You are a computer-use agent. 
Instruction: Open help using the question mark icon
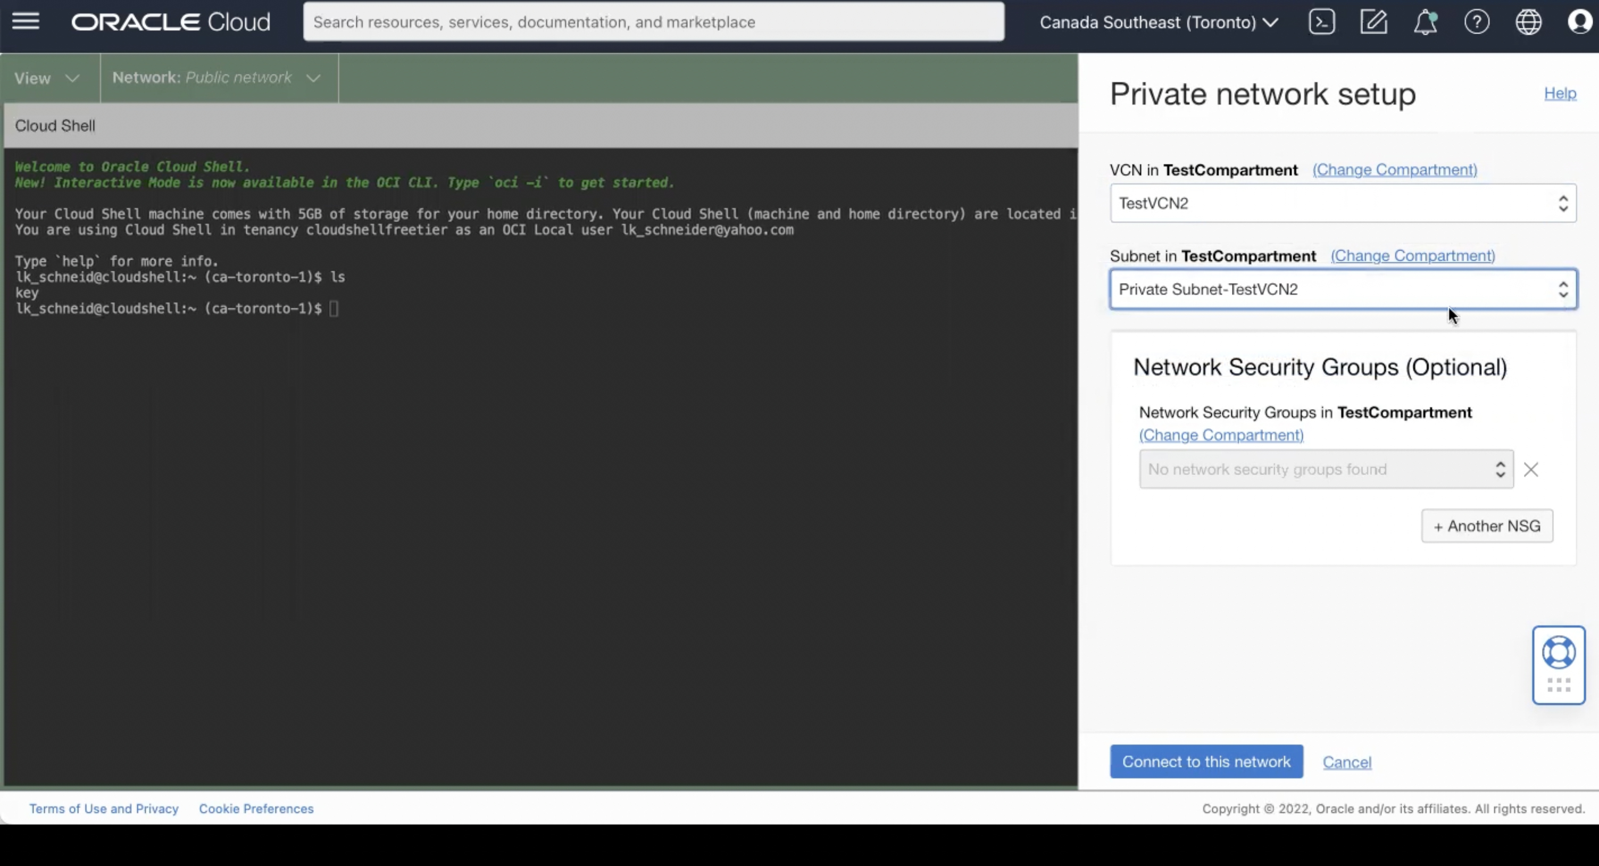[x=1477, y=21]
